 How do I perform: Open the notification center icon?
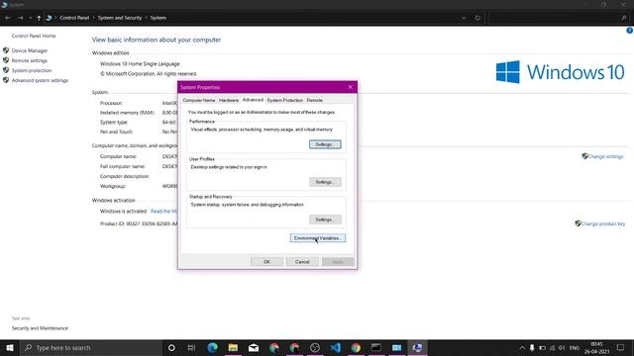point(621,347)
